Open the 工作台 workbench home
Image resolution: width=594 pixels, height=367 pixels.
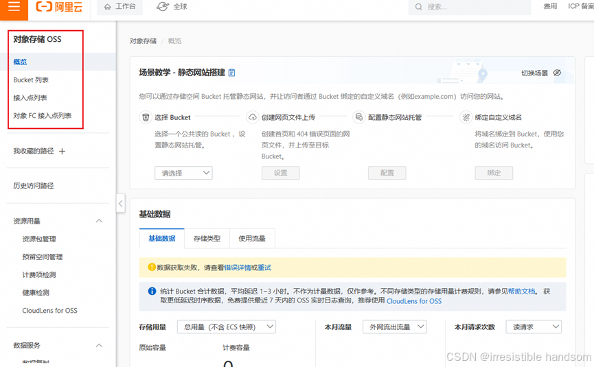(x=119, y=7)
